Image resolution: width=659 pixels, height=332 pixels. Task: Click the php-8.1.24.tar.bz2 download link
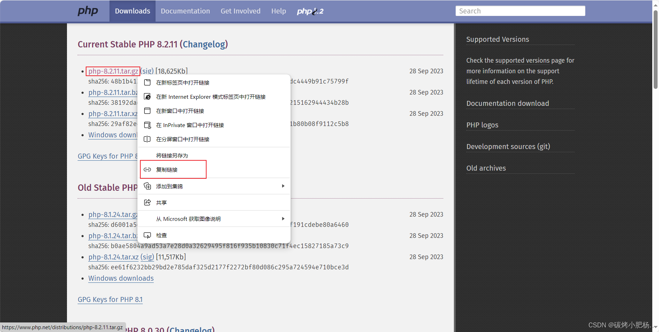(113, 236)
